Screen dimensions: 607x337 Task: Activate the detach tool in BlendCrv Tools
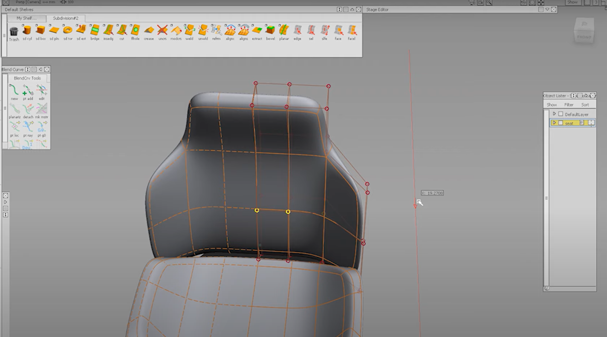point(28,109)
